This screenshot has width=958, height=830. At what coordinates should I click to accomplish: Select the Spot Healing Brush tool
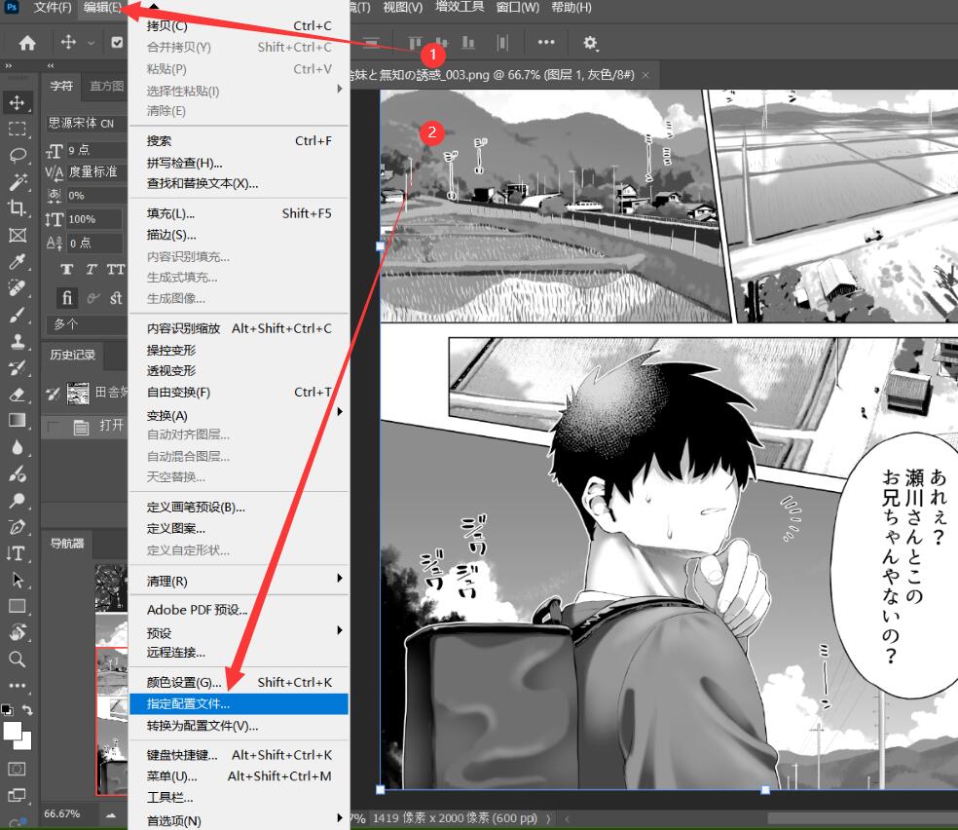18,288
